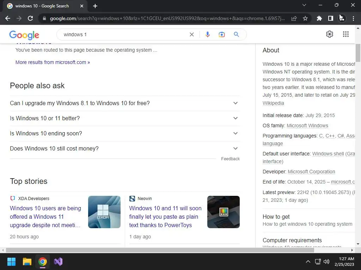Open the tab search chevron
This screenshot has width=361, height=270.
point(304,5)
